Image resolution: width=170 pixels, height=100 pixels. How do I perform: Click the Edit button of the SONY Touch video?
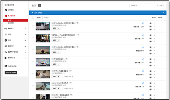54,76
